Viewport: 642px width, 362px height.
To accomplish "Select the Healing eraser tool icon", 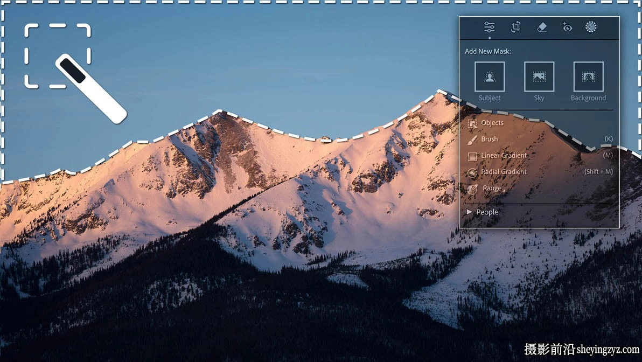I will tap(541, 27).
